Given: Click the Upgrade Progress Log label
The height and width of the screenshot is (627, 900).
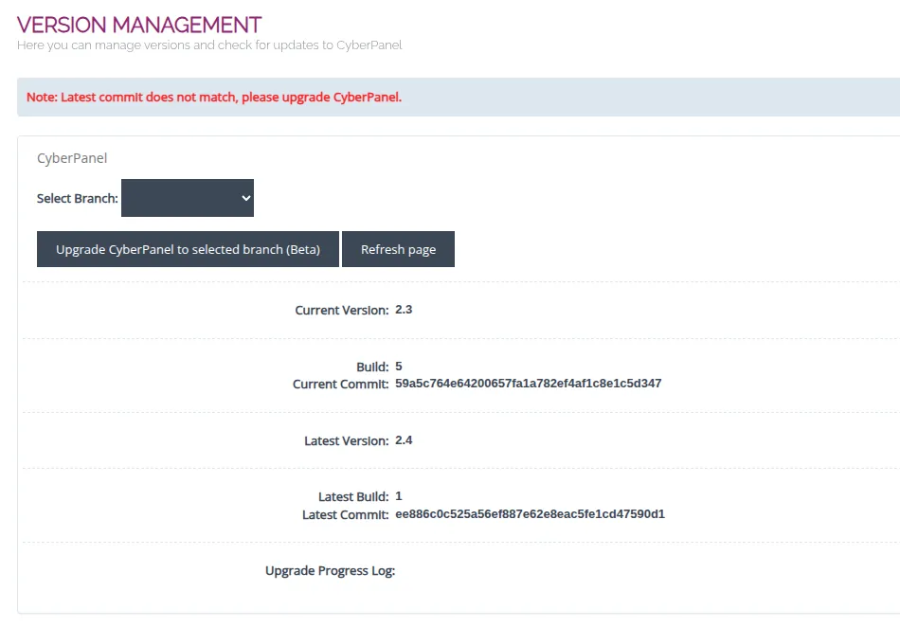Looking at the screenshot, I should [330, 571].
